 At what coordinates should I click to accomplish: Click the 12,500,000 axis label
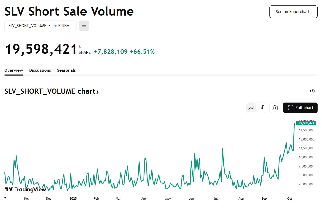306,148
